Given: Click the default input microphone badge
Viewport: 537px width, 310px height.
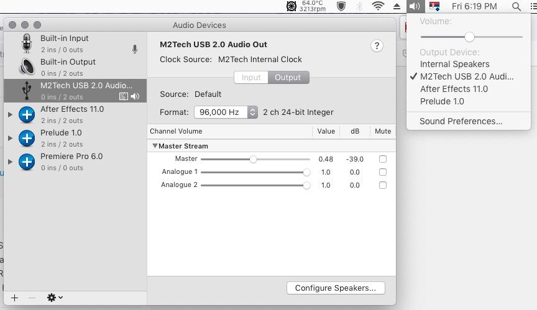Looking at the screenshot, I should coord(135,49).
